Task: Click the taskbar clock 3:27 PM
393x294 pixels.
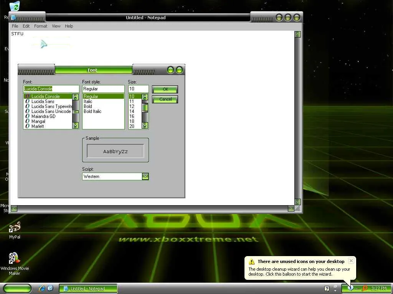Action: [379, 288]
